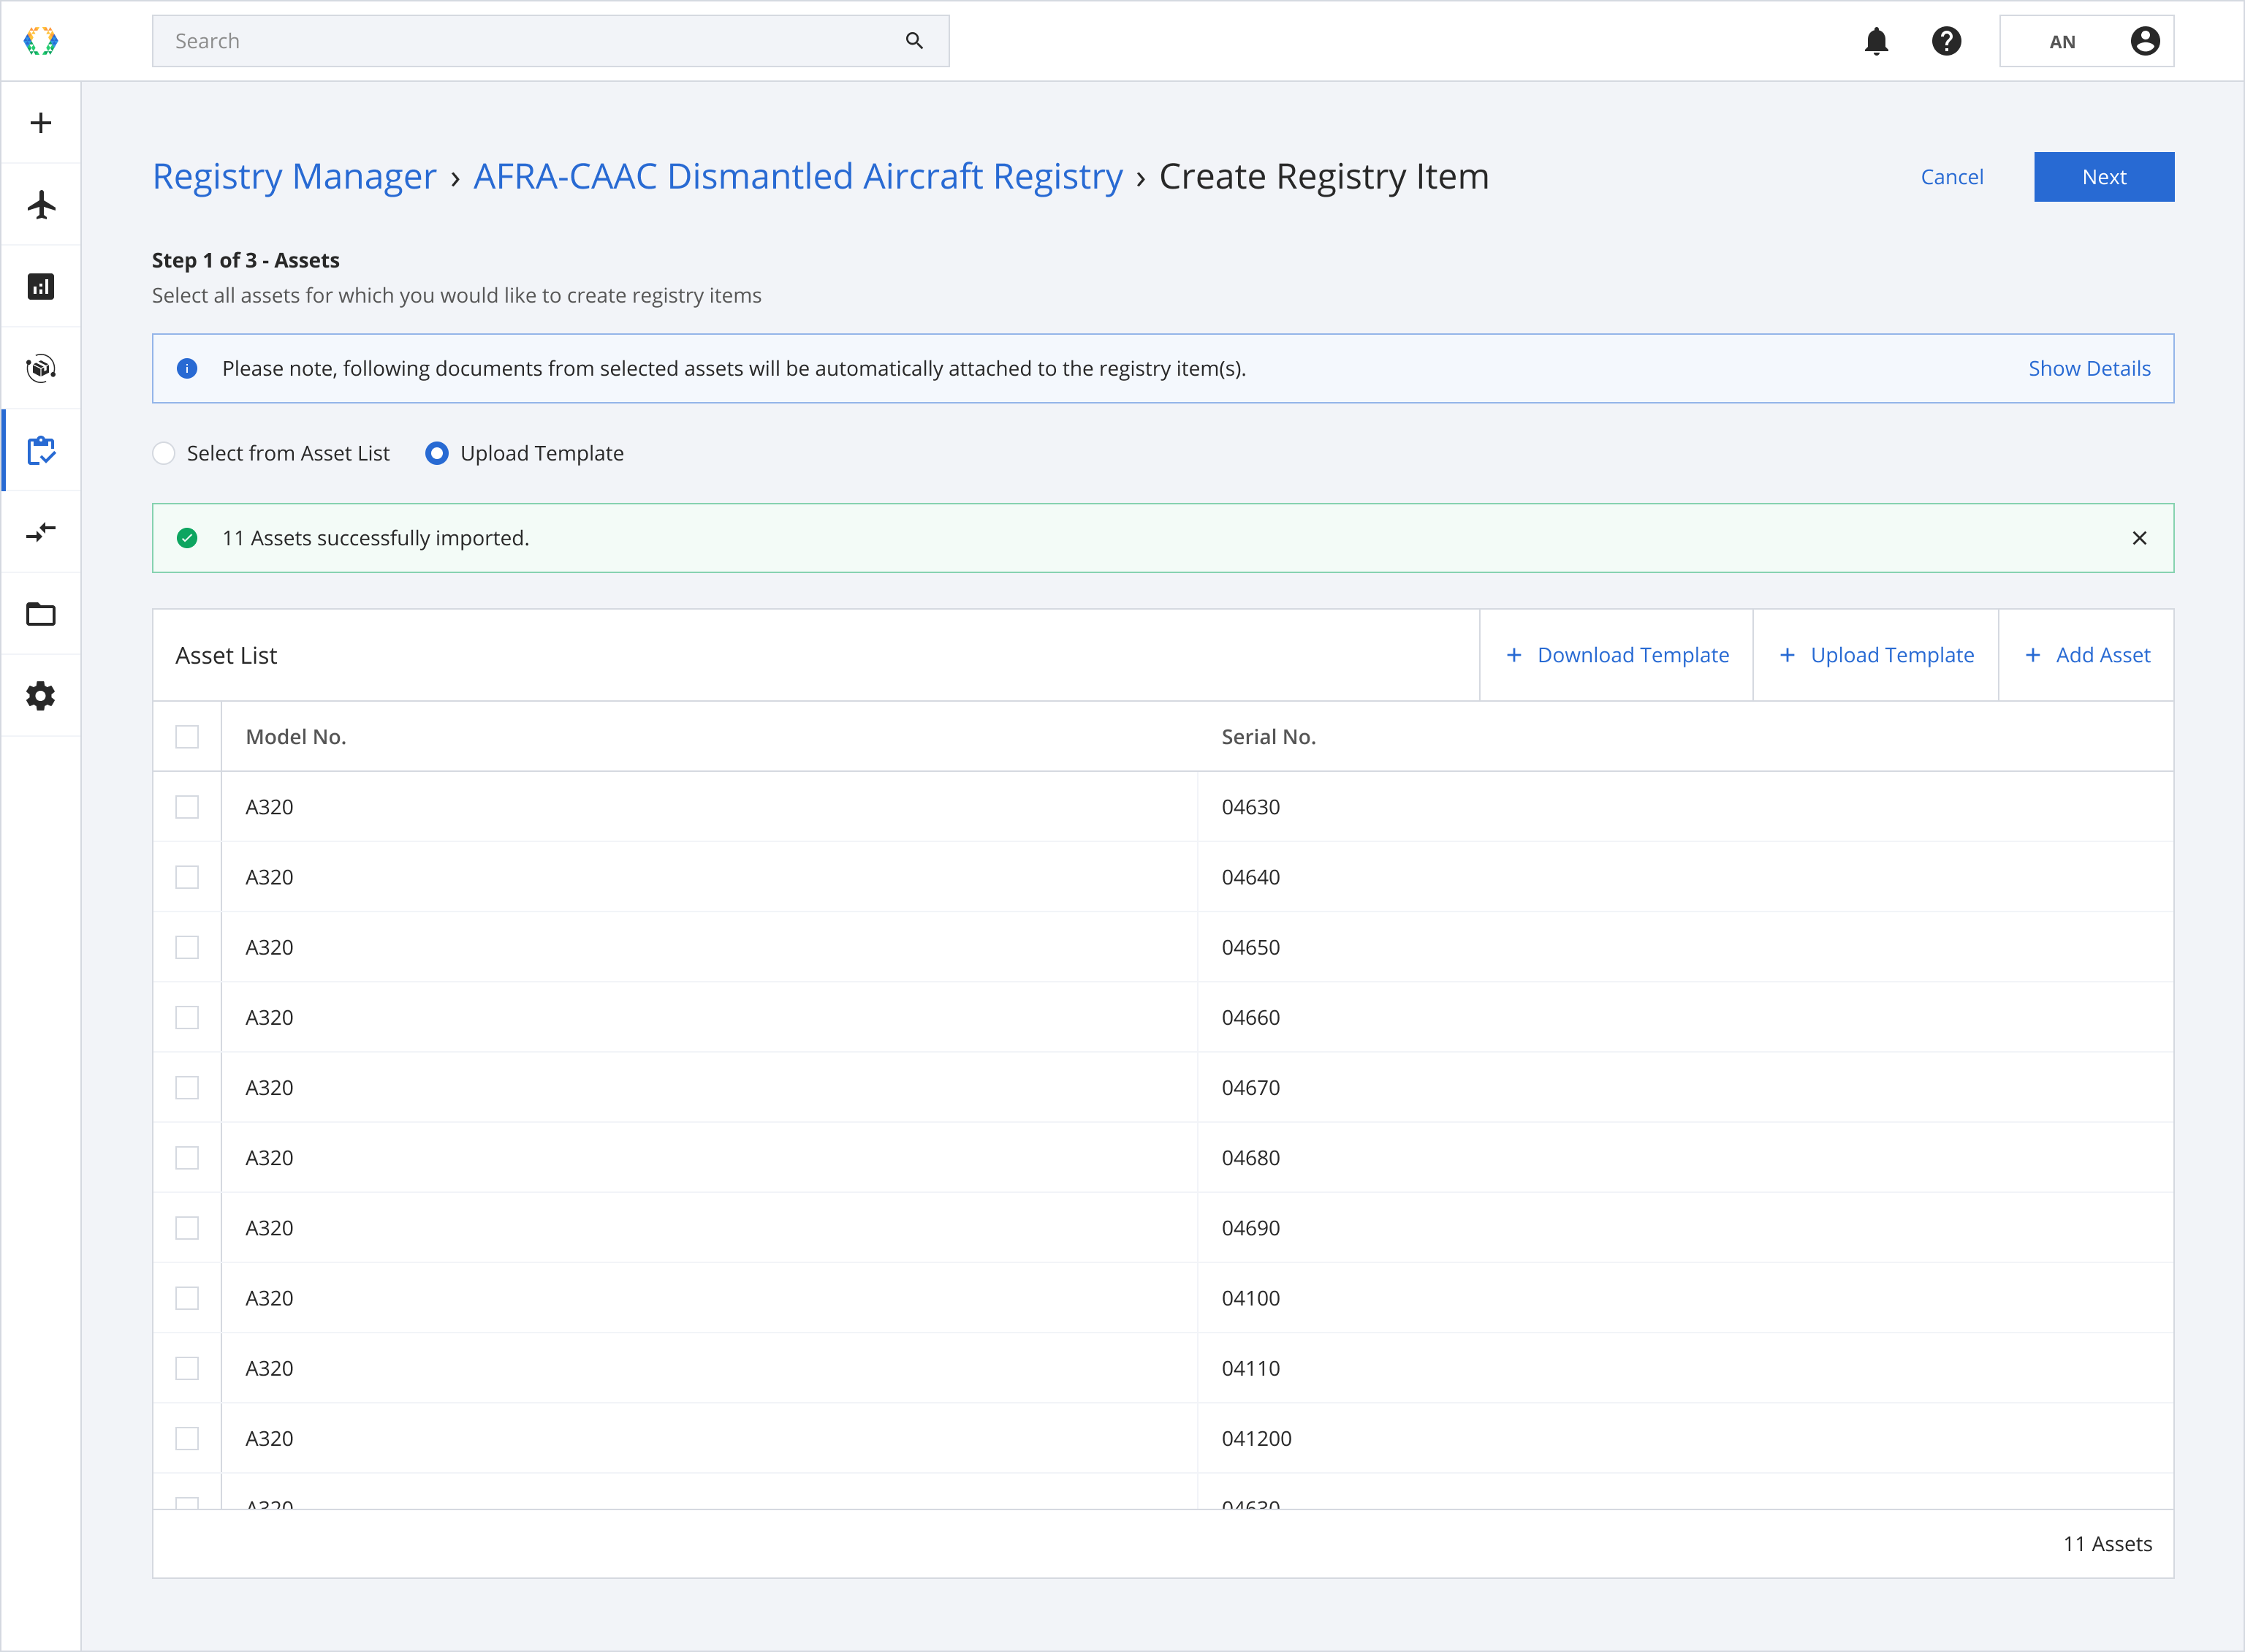2245x1652 pixels.
Task: Open the analytics chart icon in the sidebar
Action: pos(41,287)
